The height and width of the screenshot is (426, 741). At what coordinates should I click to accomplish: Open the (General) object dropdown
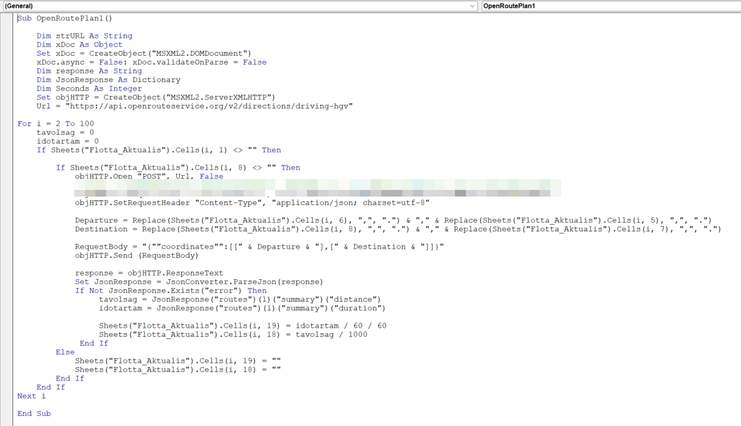240,6
